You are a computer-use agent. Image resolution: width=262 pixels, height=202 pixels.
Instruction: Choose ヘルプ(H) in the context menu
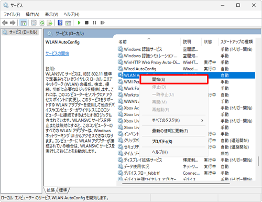(174, 152)
